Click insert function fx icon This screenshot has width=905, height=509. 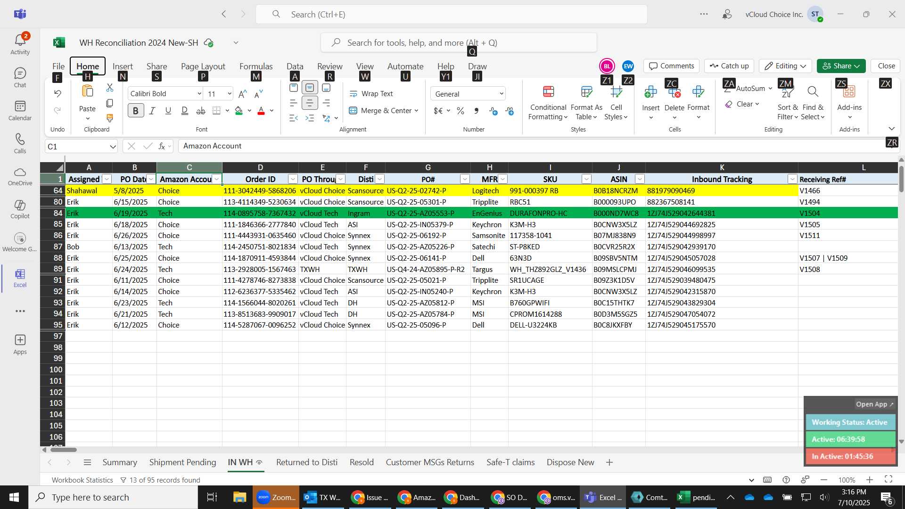pos(162,146)
